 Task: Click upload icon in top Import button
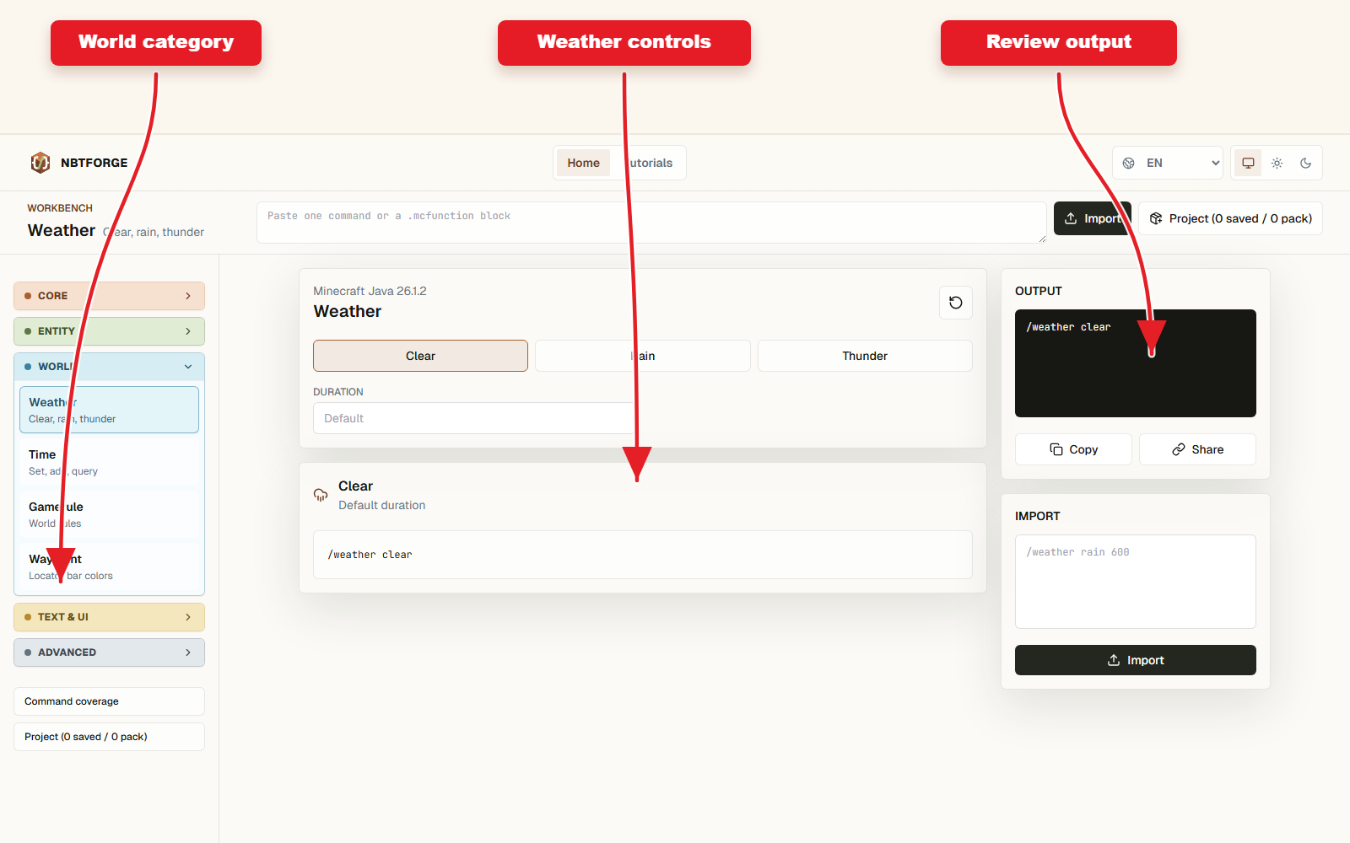tap(1071, 218)
